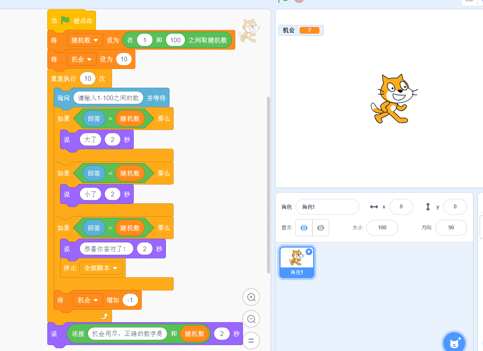Select the 角色1 sprite thumbnail
This screenshot has width=483, height=351.
pyautogui.click(x=297, y=262)
